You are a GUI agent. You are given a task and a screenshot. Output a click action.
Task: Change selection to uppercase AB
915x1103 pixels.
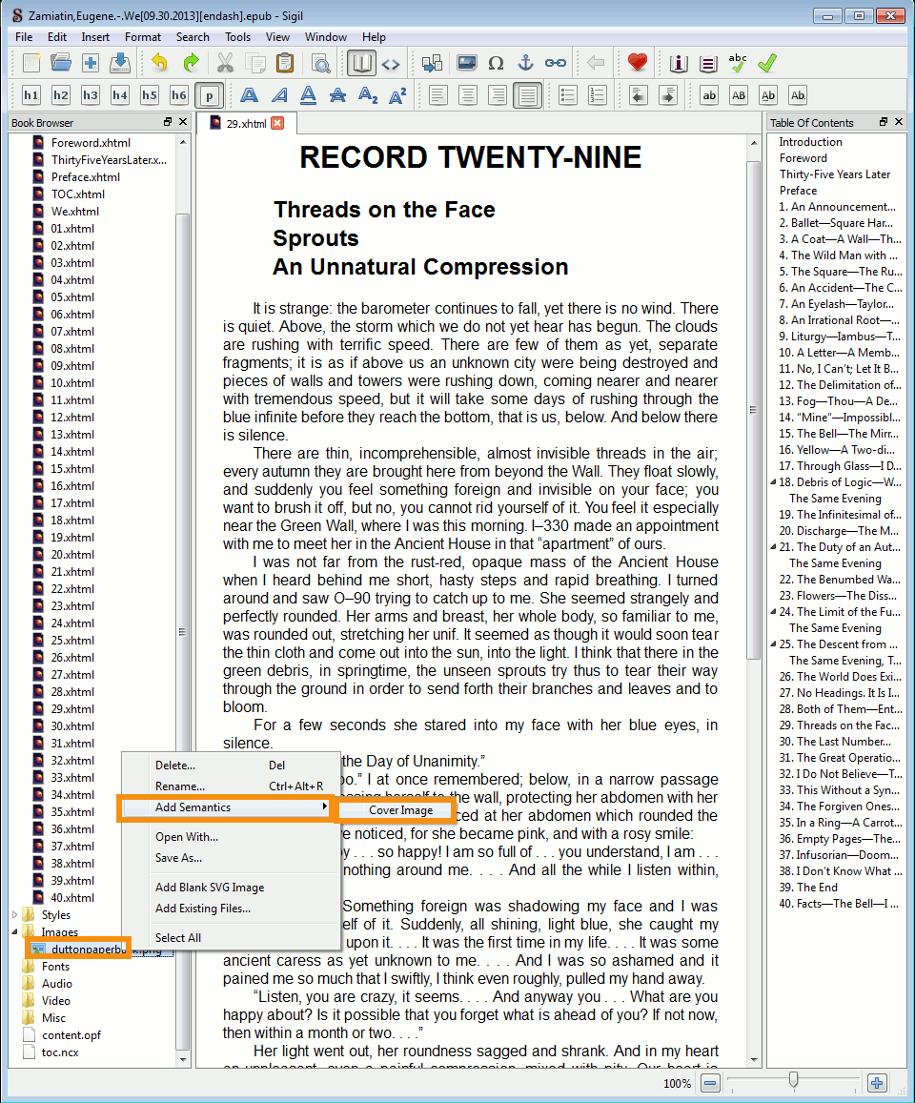739,95
